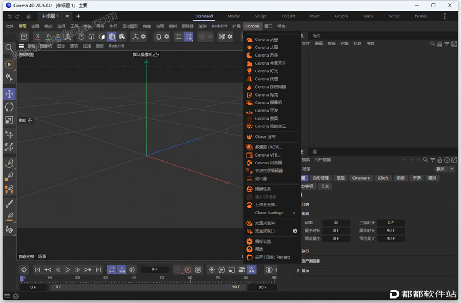Jump to the end of the timeline
The image size is (461, 303).
click(x=98, y=269)
